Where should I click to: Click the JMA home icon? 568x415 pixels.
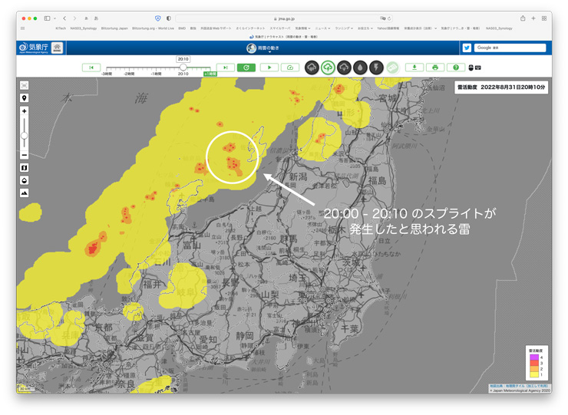click(x=57, y=48)
